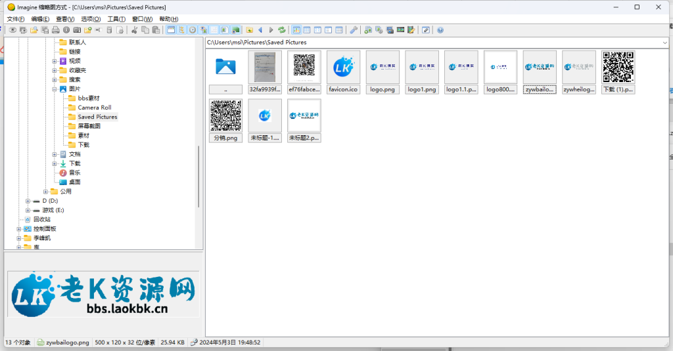Click the grey Forward arrow icon
The height and width of the screenshot is (351, 673).
tap(271, 30)
